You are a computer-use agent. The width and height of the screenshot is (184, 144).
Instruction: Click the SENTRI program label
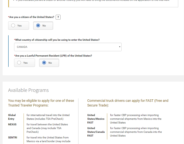coord(13,138)
